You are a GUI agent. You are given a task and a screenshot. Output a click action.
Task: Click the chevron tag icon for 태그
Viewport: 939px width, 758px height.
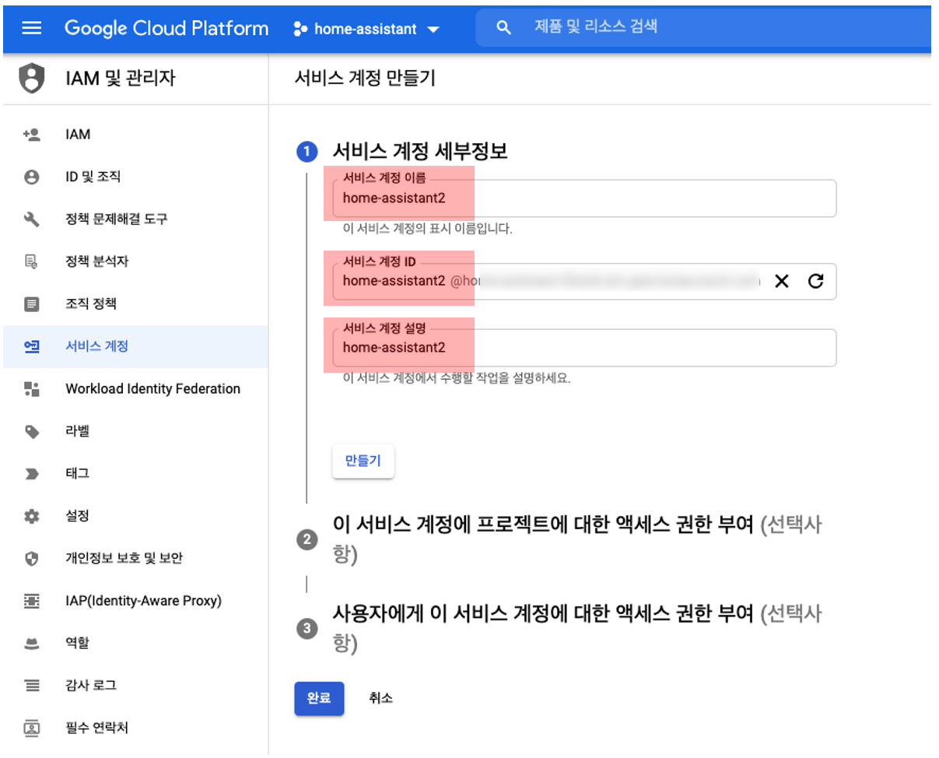point(32,473)
